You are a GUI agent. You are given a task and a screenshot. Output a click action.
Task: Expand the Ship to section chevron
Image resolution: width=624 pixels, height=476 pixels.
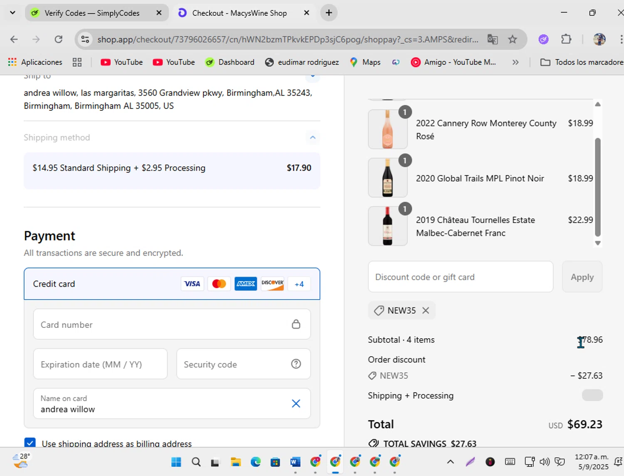point(313,77)
